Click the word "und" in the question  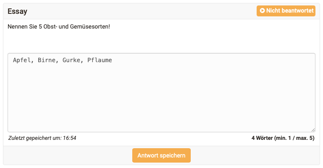(66, 27)
